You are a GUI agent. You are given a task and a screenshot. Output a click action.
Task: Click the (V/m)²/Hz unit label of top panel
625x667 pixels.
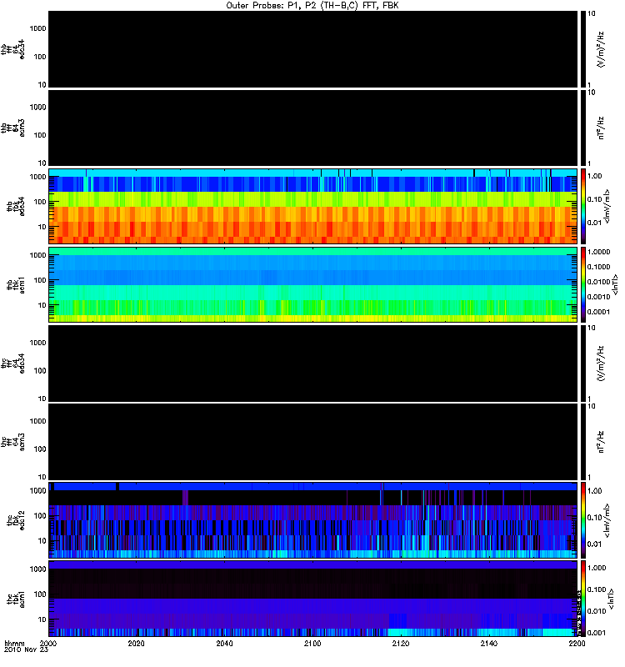pos(601,49)
